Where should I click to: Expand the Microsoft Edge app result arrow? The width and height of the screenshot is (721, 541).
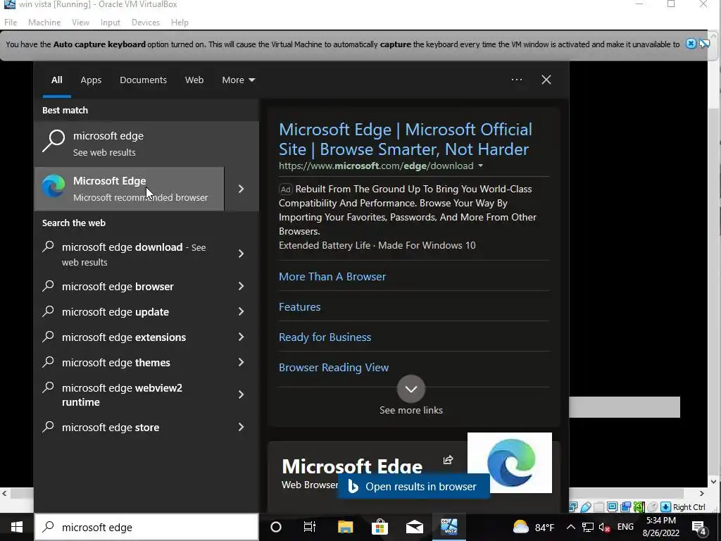coord(242,189)
